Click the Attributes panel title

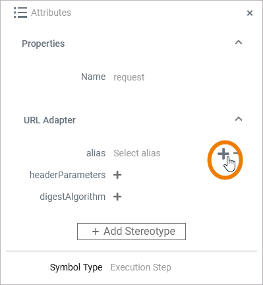coord(51,13)
